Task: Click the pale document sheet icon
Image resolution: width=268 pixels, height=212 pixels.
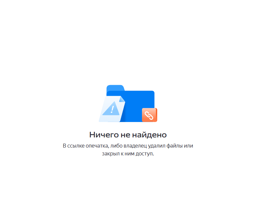Action: pos(112,109)
